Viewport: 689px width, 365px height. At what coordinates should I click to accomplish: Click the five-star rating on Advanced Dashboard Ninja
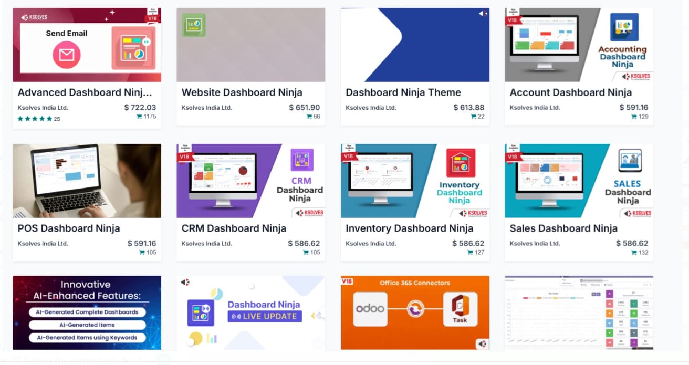click(35, 119)
